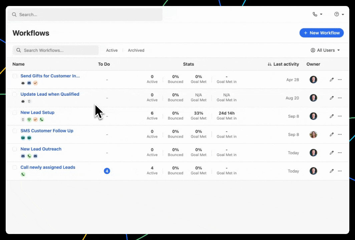Open the New Lead Setup workflow link
The width and height of the screenshot is (355, 240).
pyautogui.click(x=37, y=112)
